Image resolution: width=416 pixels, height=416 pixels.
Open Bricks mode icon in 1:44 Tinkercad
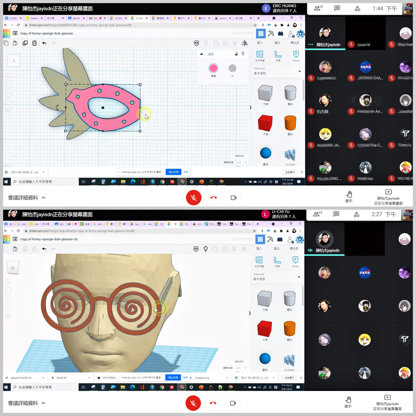(280, 34)
